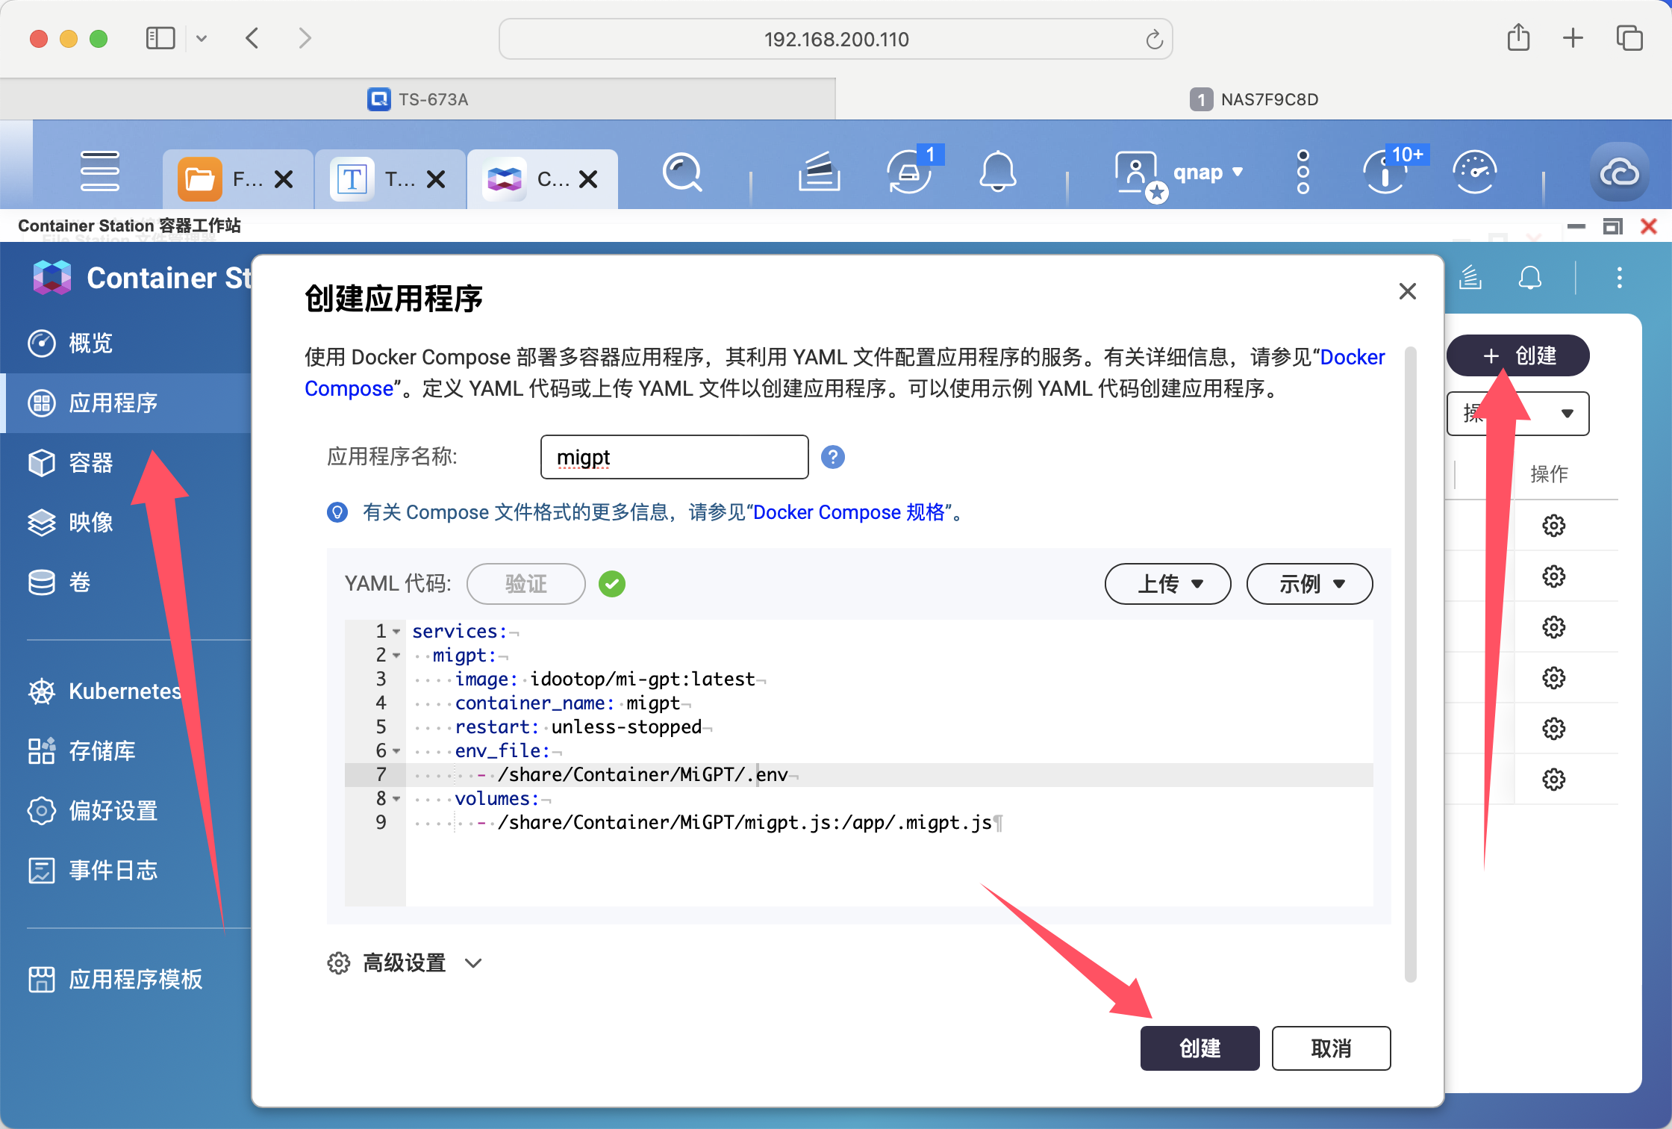
Task: Click the first row settings gear icon
Action: tap(1554, 526)
